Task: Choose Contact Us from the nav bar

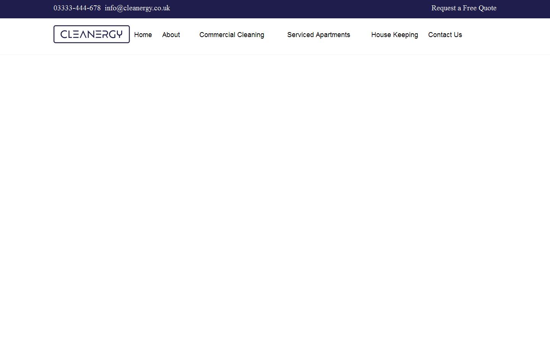Action: click(x=445, y=35)
